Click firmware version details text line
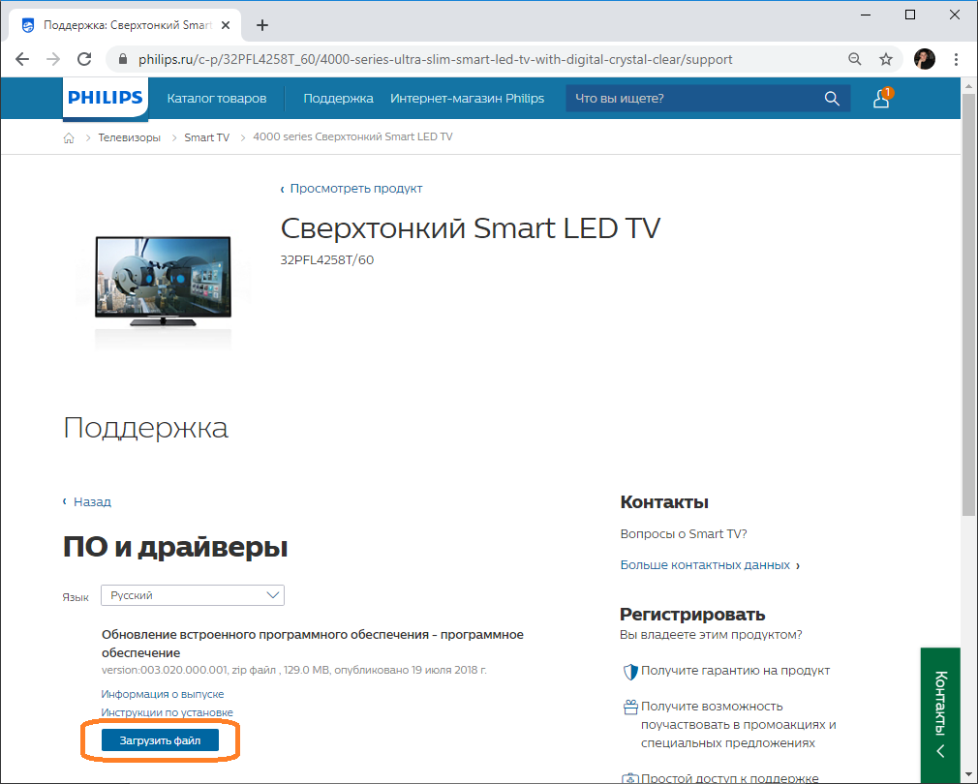978x784 pixels. 293,671
